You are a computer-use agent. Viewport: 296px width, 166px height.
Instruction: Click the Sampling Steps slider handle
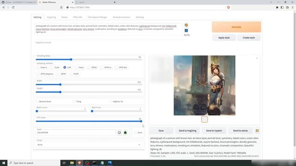(71, 59)
